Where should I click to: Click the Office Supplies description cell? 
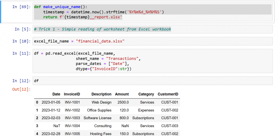(x=99, y=110)
